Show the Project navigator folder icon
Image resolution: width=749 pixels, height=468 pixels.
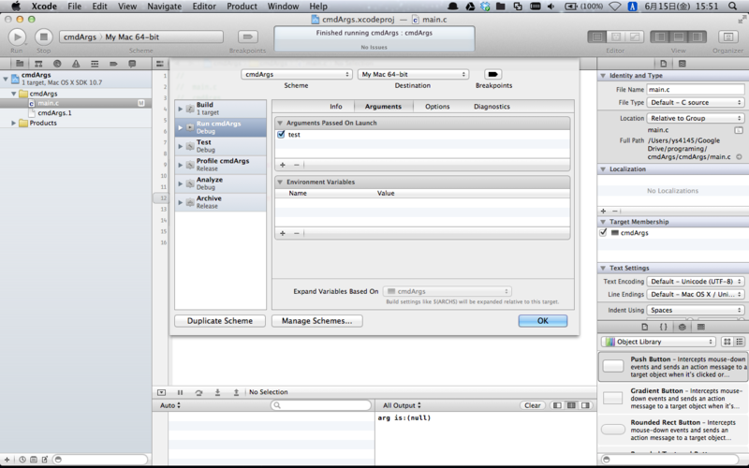[x=20, y=64]
